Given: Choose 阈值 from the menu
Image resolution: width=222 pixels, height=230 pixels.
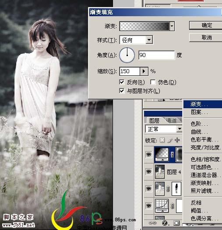Looking at the screenshot, I should click(x=203, y=211).
